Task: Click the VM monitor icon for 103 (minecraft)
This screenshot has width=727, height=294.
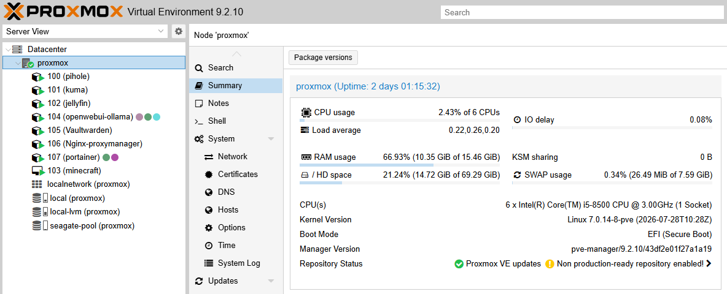Action: (38, 171)
